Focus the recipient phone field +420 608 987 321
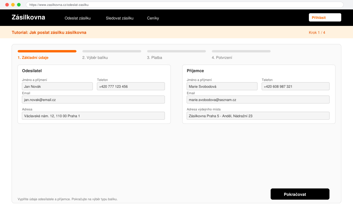Screen dimensions: 353x212 coord(296,86)
